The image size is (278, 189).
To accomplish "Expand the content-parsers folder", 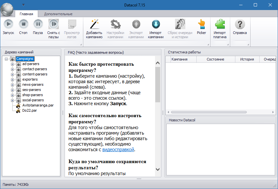I will (12, 74).
